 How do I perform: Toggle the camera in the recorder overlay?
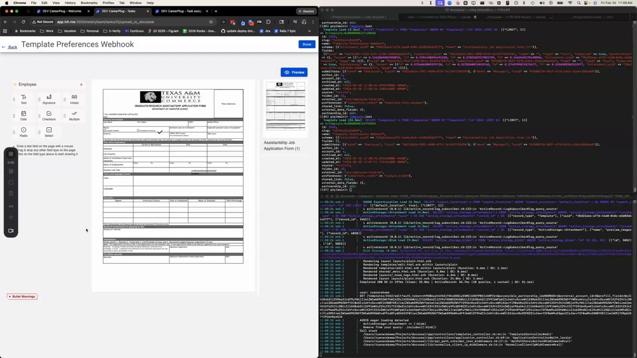pyautogui.click(x=11, y=231)
